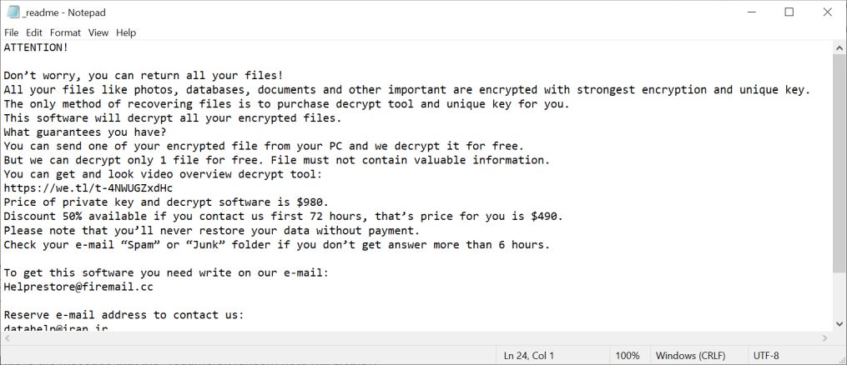The height and width of the screenshot is (365, 847).
Task: Click the Ln 24, Col 1 status indicator
Action: pos(529,356)
